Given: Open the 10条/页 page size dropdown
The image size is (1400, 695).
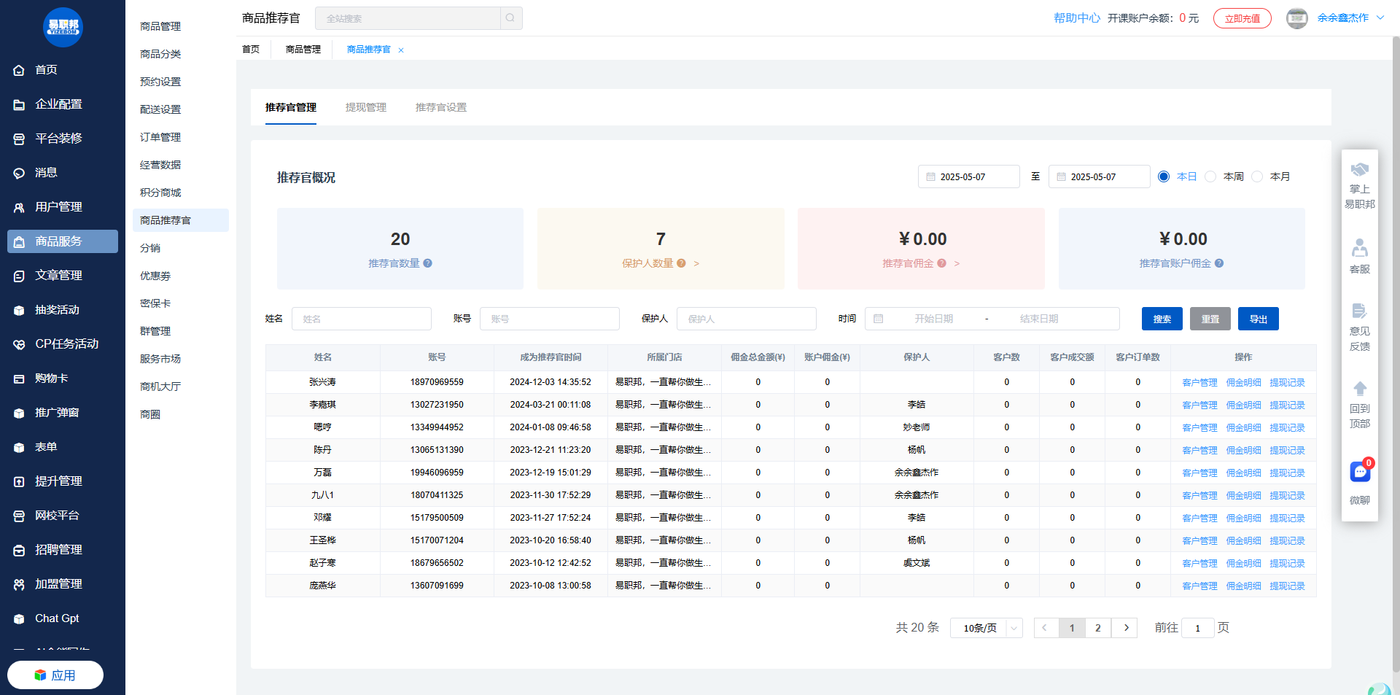Looking at the screenshot, I should pos(986,628).
